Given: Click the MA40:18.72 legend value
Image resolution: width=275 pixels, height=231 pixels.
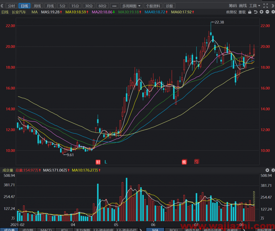Looking at the screenshot, I should pyautogui.click(x=156, y=12).
